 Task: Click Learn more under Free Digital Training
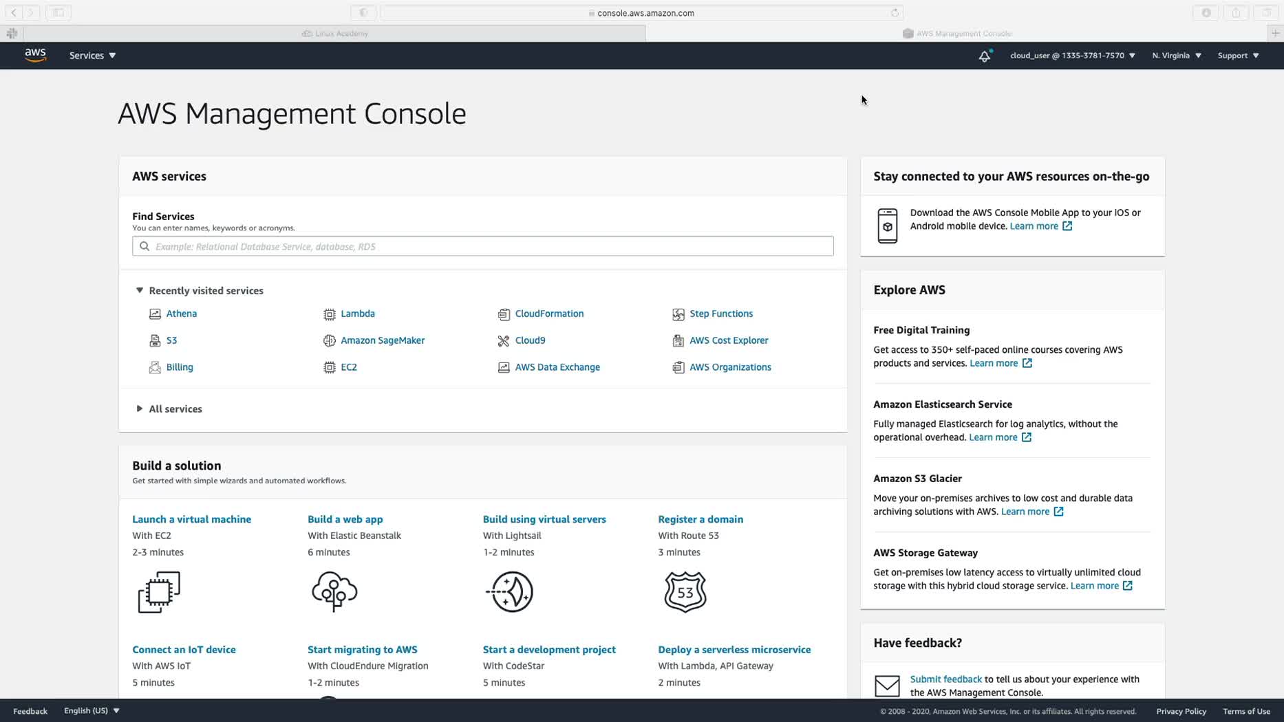click(1001, 363)
